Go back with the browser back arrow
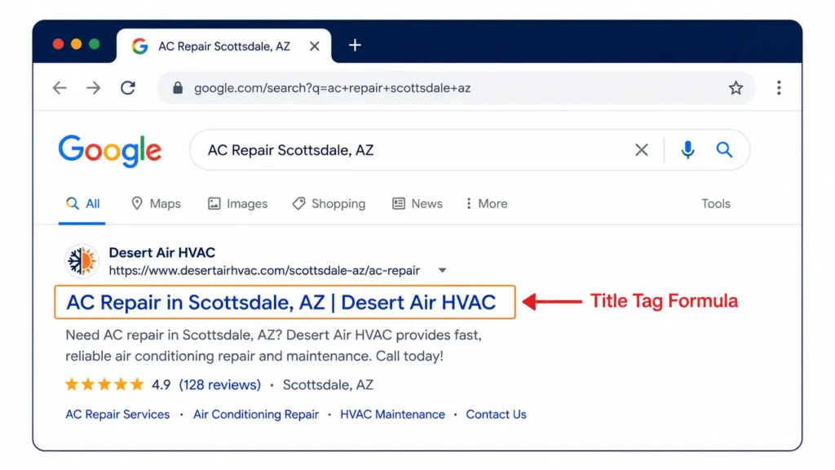 coord(60,88)
